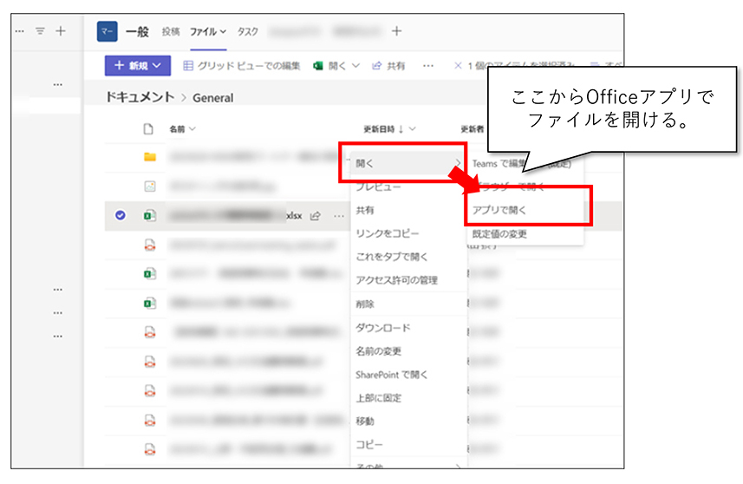Viewport: 743px width, 484px height.
Task: Select リンクをコピー in context menu
Action: [x=387, y=233]
